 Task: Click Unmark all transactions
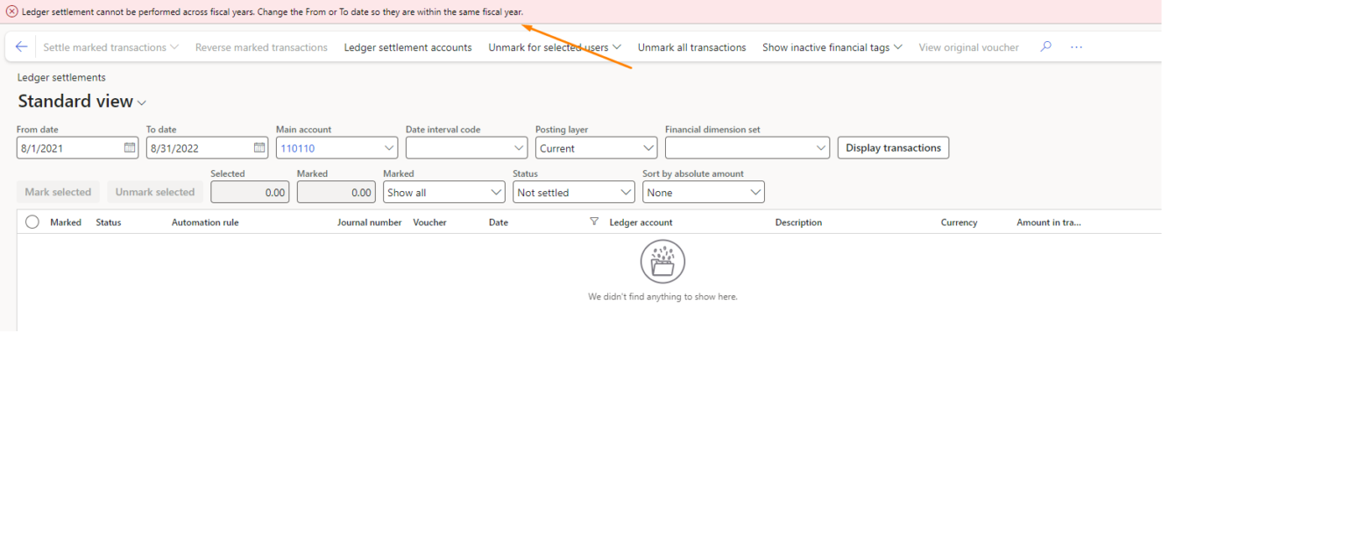point(691,47)
